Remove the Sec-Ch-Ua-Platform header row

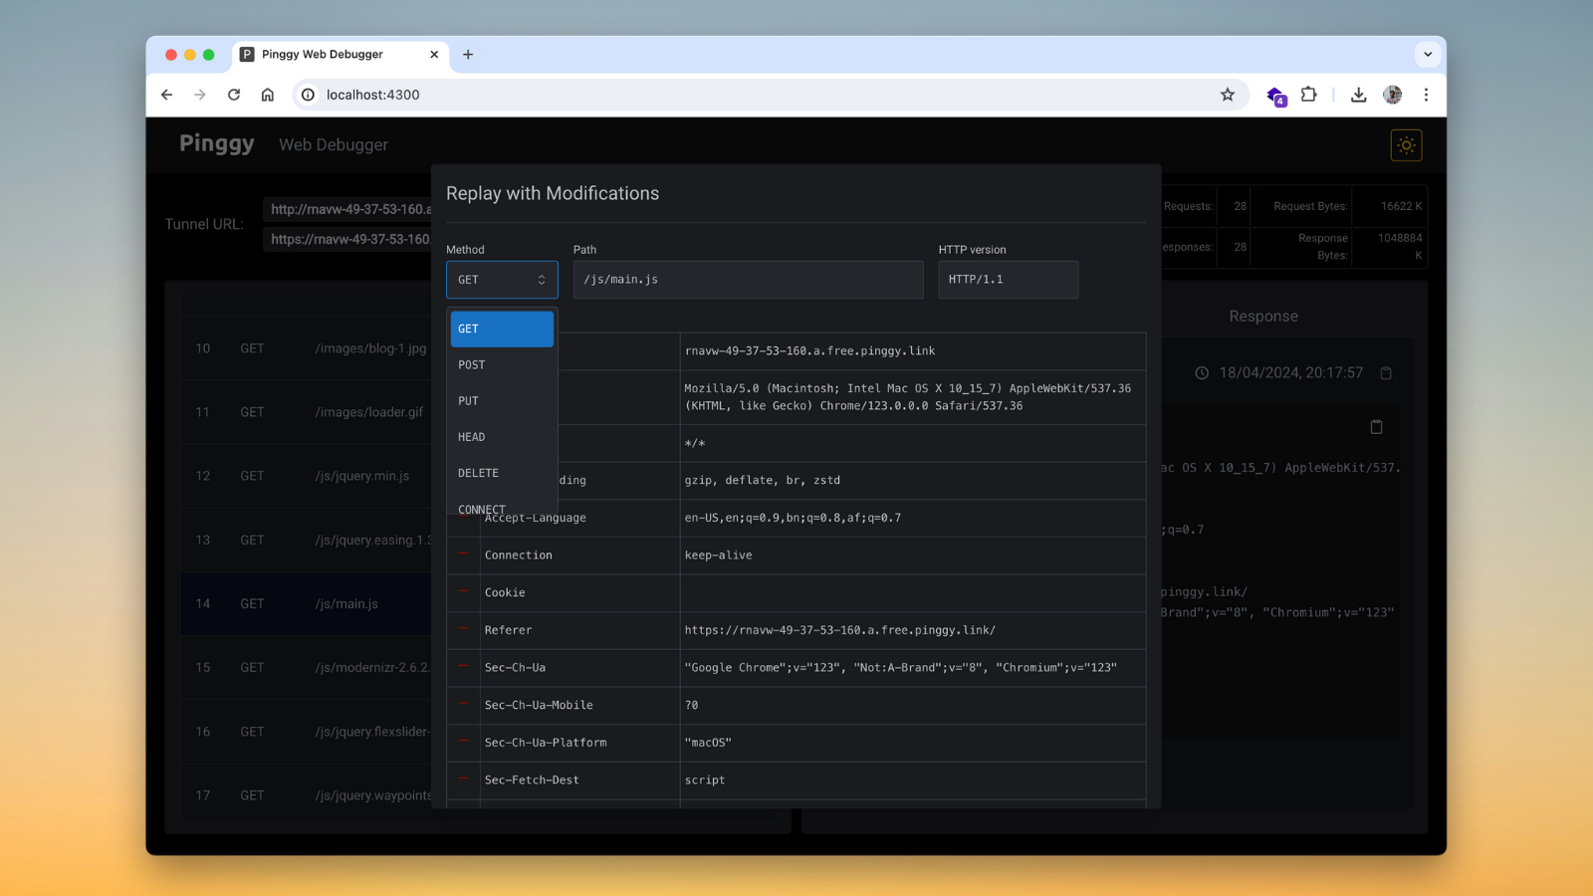click(x=464, y=741)
